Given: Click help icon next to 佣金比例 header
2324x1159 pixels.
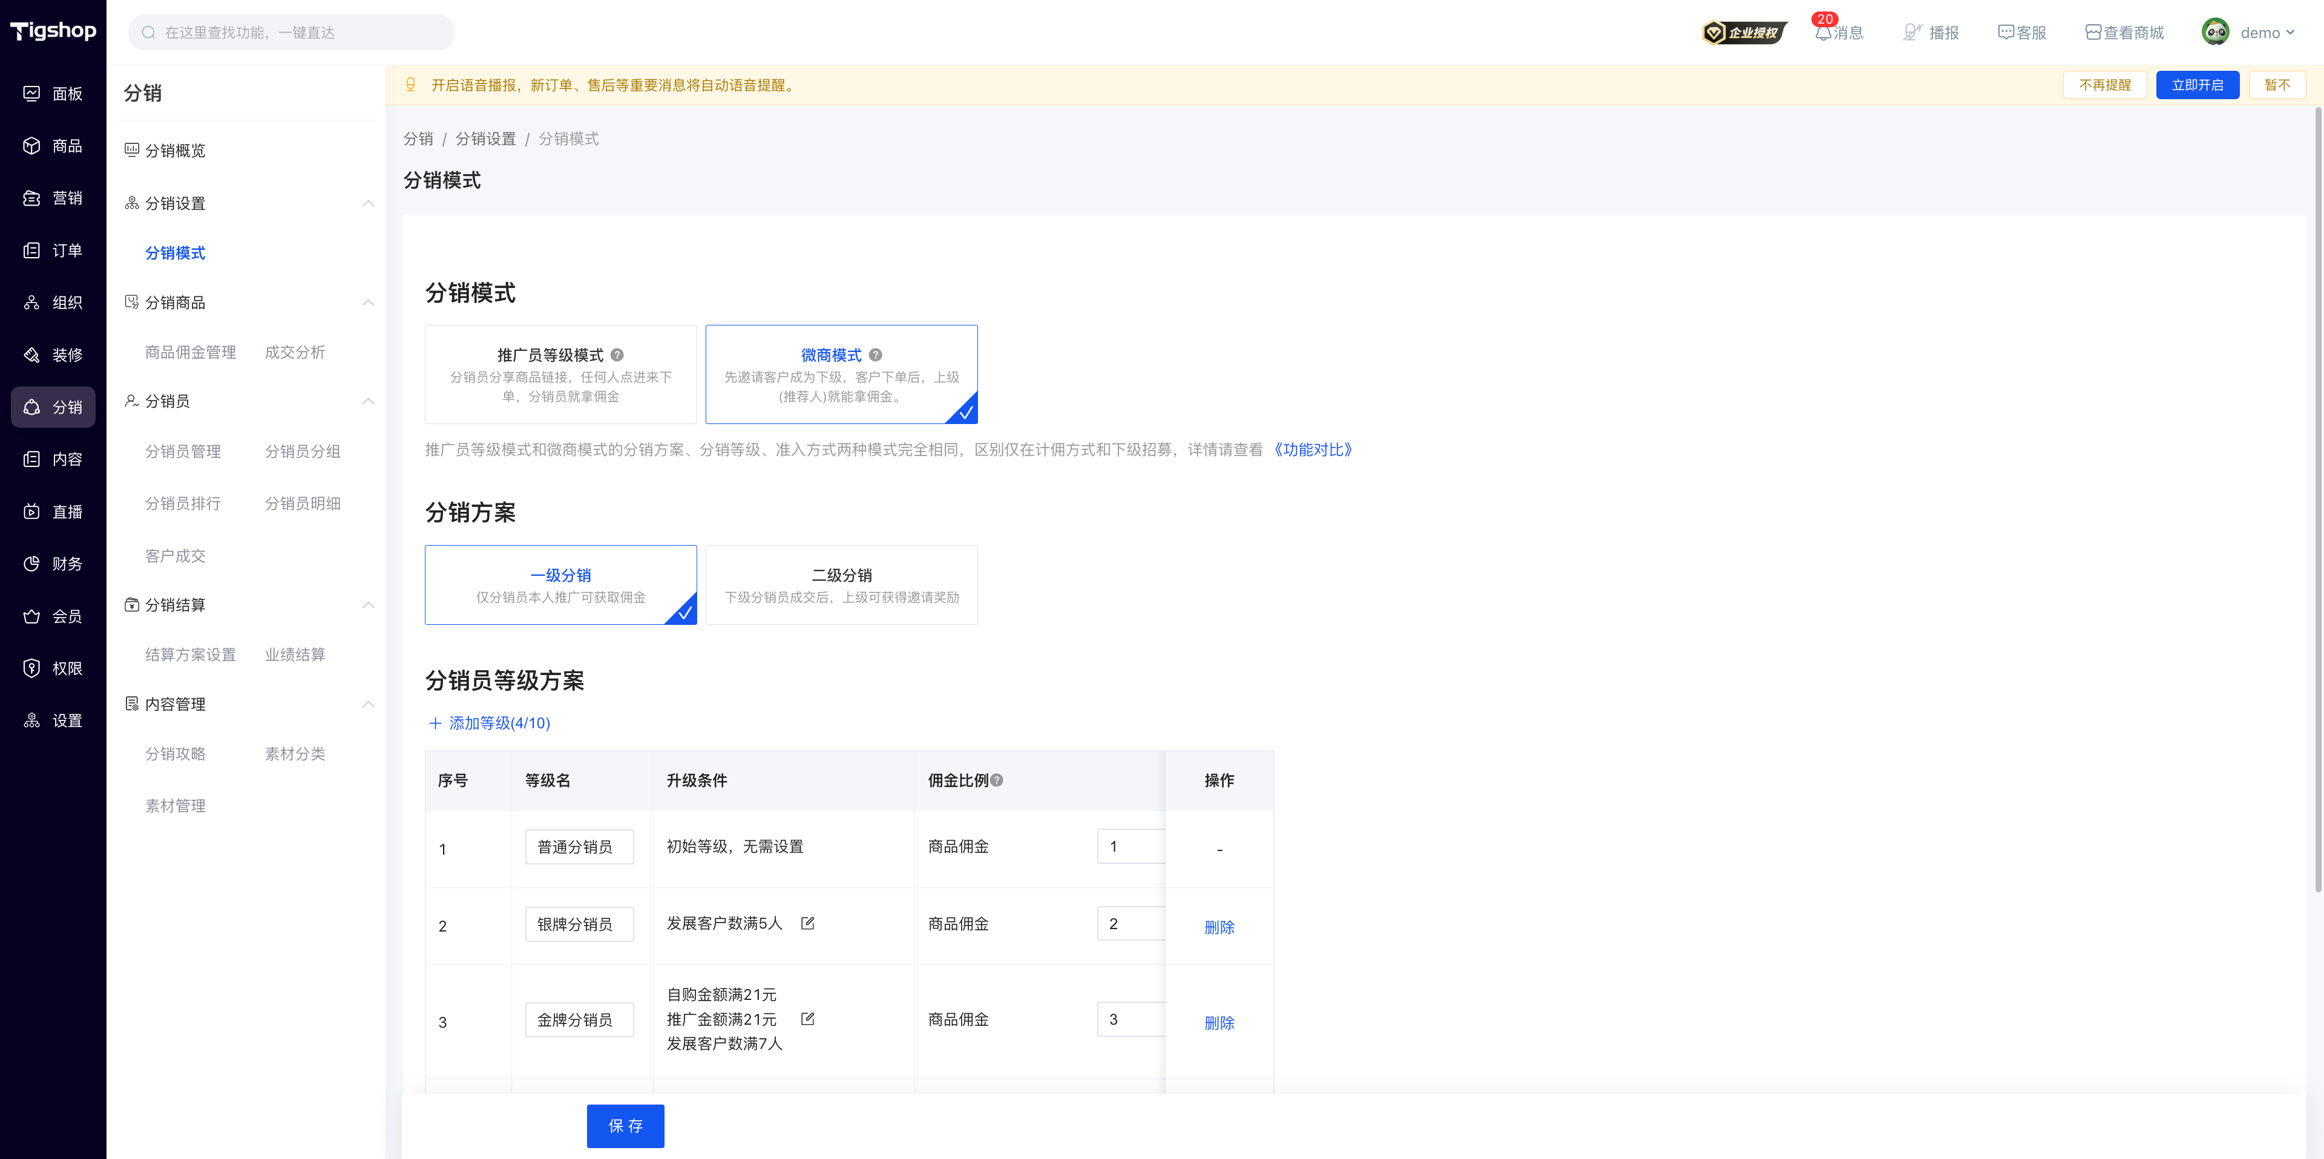Looking at the screenshot, I should pos(997,780).
